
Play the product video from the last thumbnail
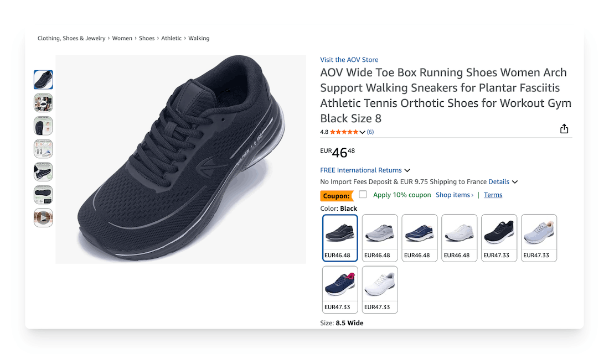click(43, 217)
